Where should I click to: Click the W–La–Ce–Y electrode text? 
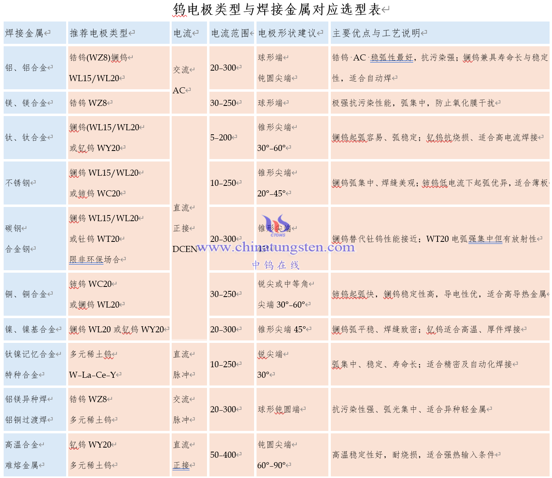(x=92, y=375)
